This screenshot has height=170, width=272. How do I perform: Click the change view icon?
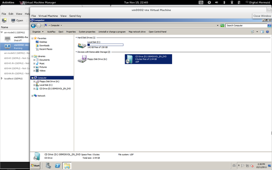(253, 32)
